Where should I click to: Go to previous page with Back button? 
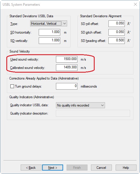(31, 168)
